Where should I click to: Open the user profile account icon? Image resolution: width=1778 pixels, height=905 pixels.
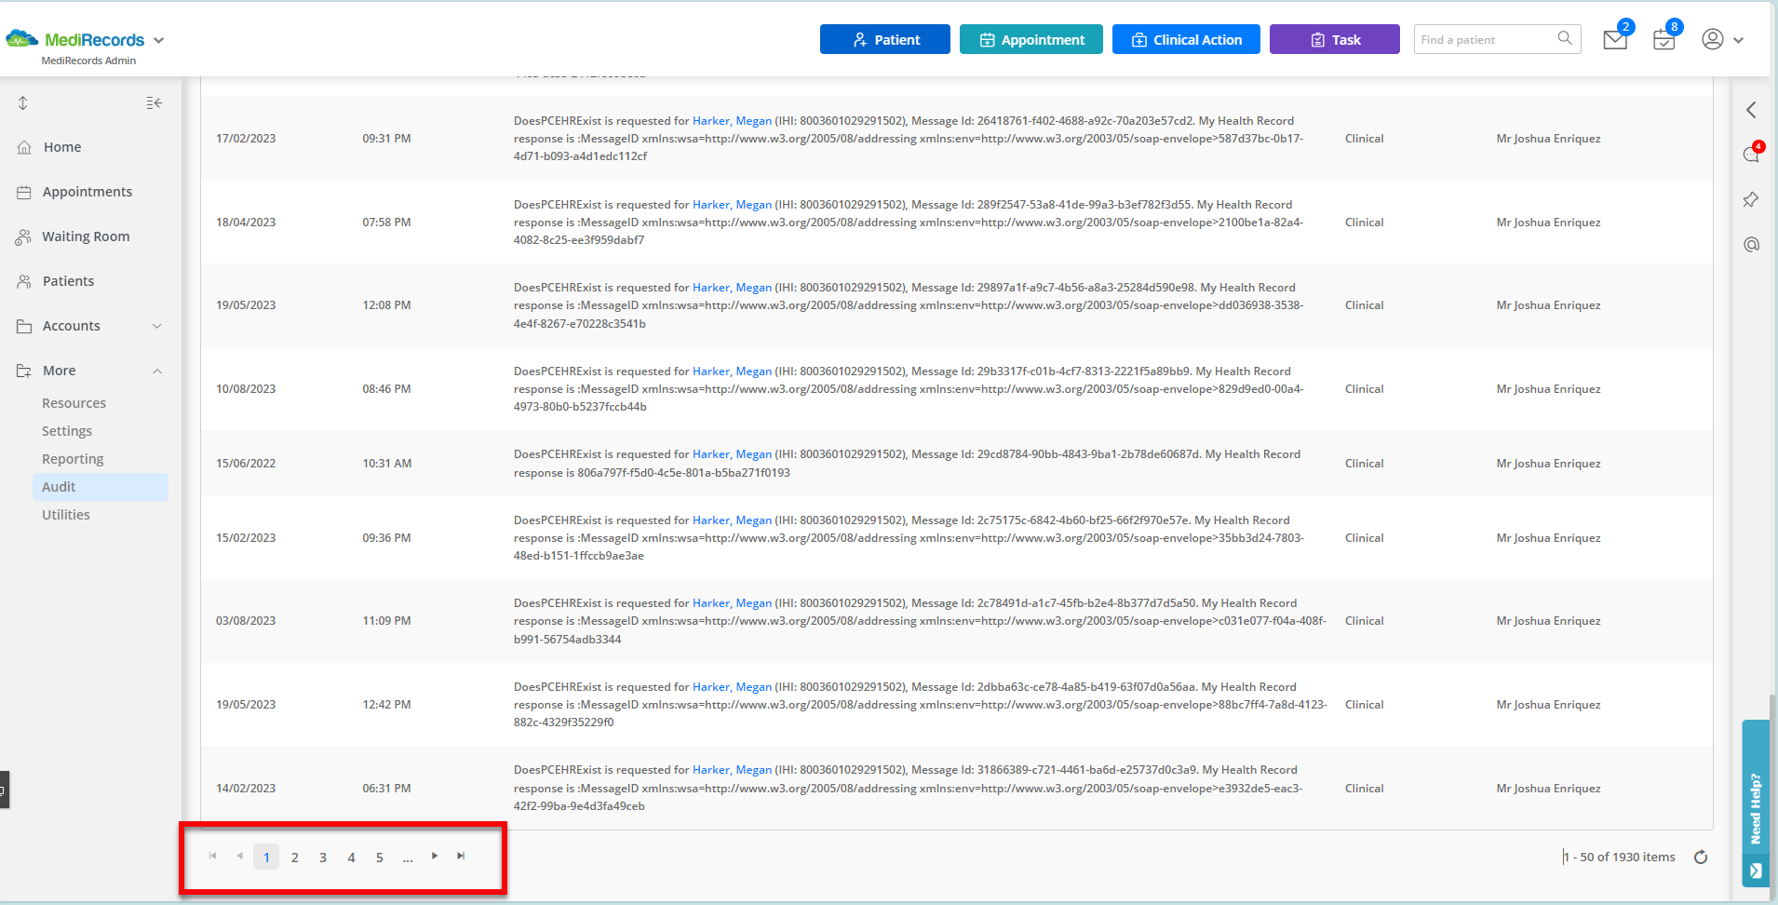coord(1712,39)
